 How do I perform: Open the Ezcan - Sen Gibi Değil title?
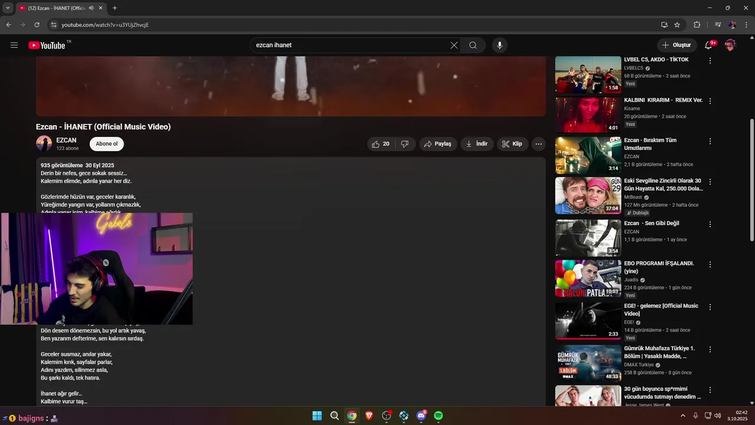[x=652, y=224]
